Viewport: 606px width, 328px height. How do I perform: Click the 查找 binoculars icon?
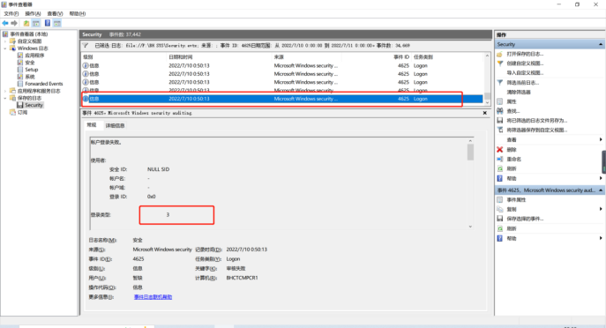coord(500,111)
